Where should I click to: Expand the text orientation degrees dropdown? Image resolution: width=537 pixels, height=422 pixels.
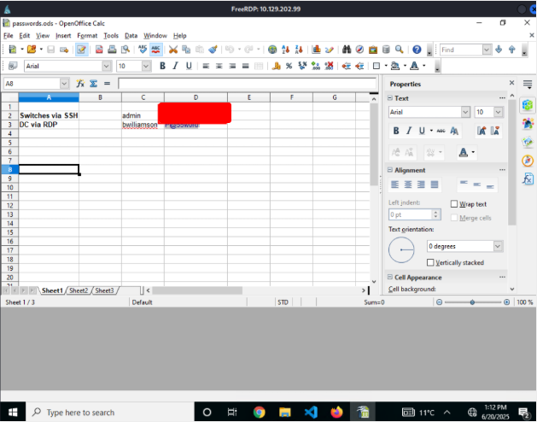pyautogui.click(x=498, y=246)
